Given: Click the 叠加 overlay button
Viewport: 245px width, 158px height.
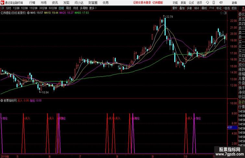Looking at the screenshot, I should coord(182,8).
